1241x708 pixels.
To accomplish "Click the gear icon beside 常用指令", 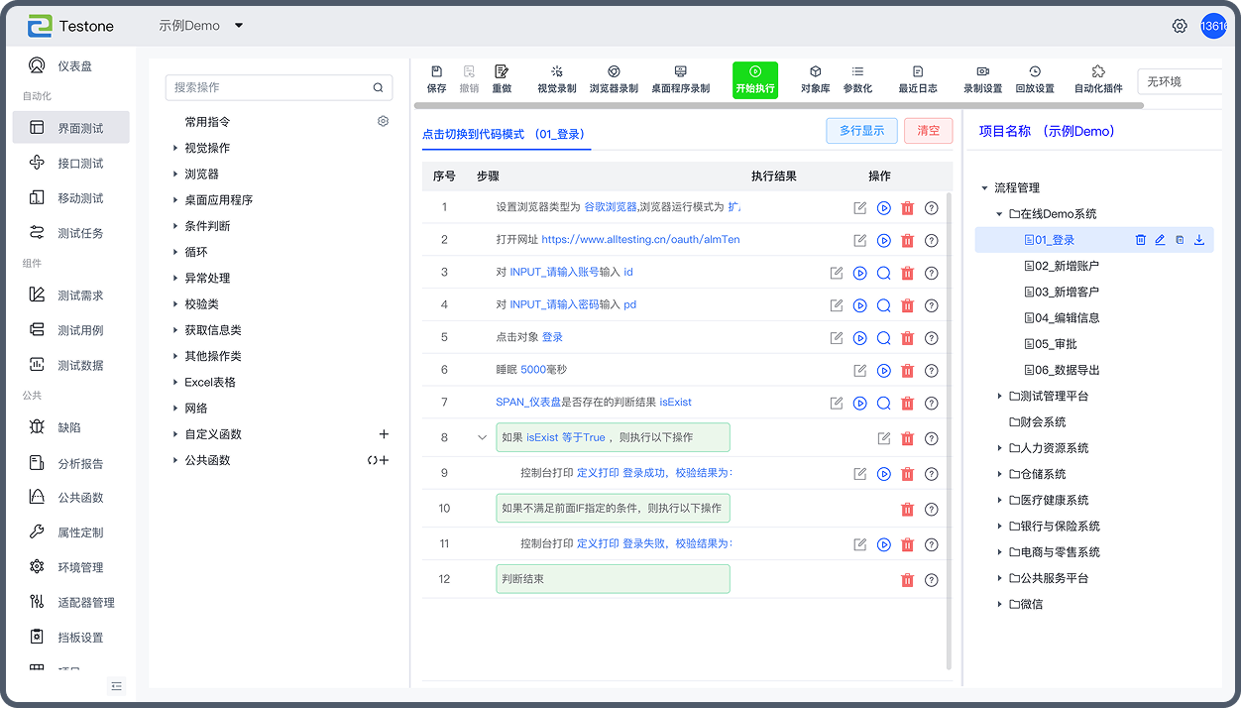I will [383, 121].
